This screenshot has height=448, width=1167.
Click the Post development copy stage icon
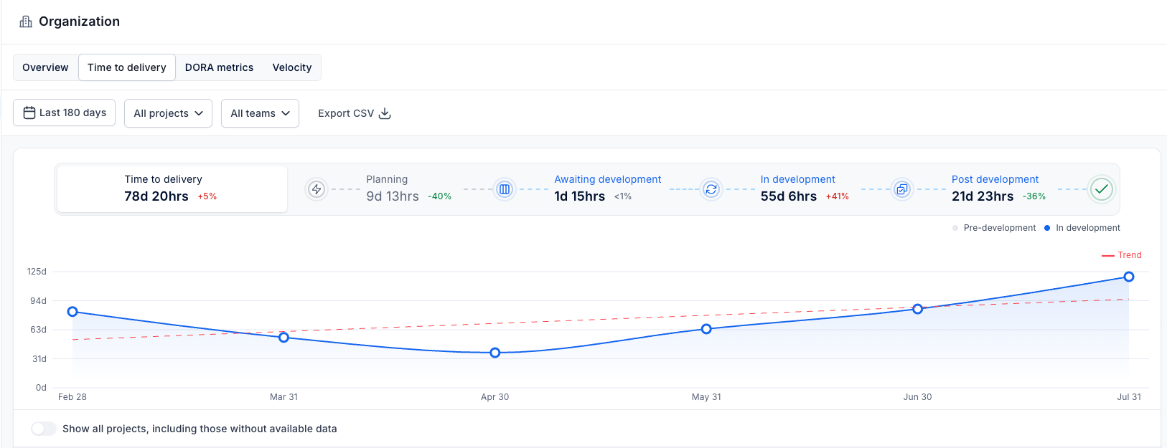[x=902, y=189]
